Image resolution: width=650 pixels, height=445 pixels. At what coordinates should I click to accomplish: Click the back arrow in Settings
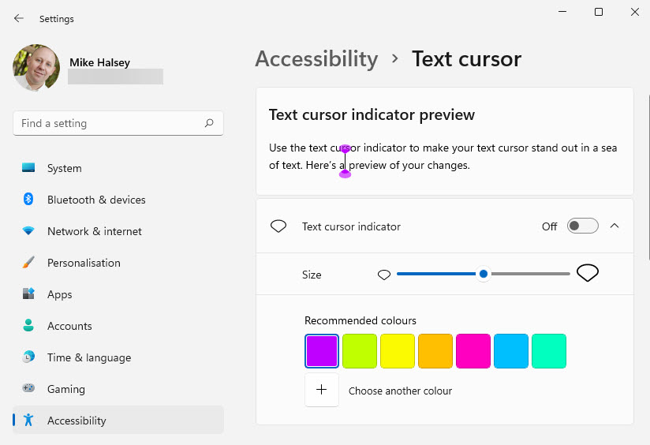pyautogui.click(x=19, y=18)
